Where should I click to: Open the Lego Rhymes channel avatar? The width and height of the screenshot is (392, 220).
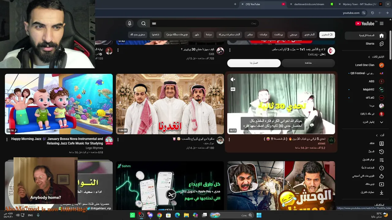tap(109, 141)
